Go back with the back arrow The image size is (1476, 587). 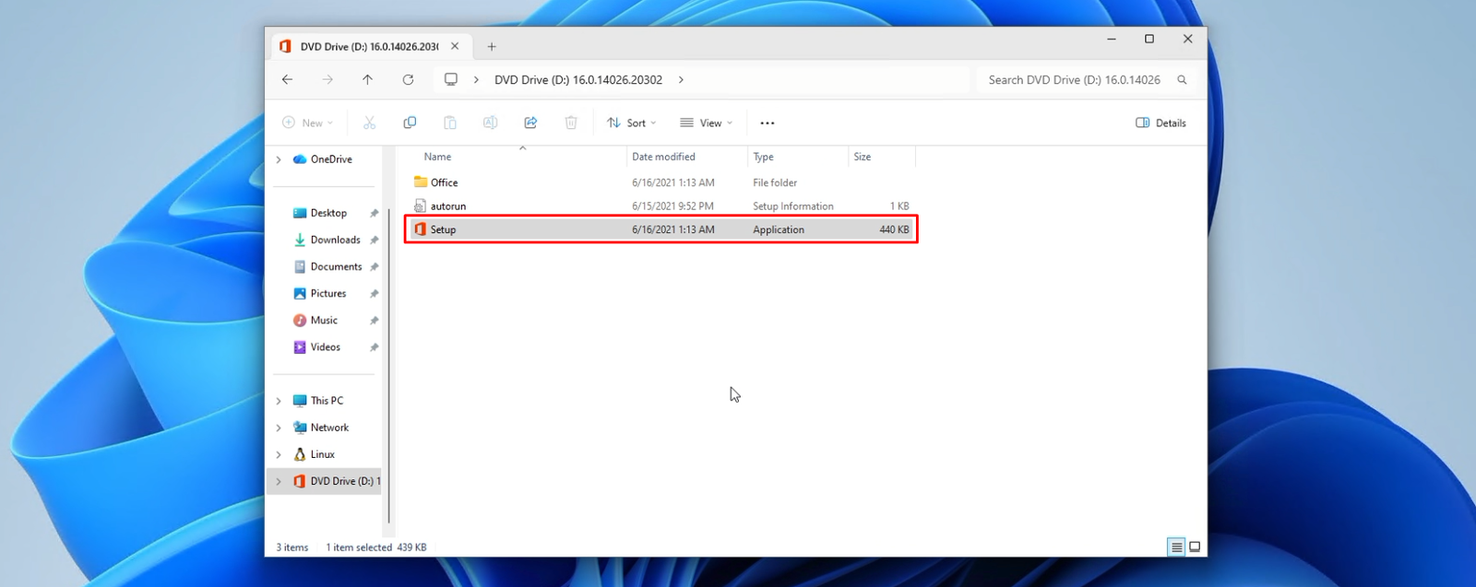[x=287, y=80]
